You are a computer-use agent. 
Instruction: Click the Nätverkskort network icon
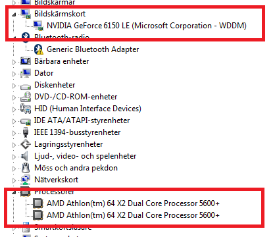26,180
